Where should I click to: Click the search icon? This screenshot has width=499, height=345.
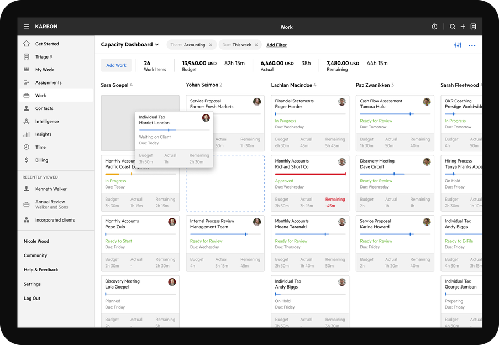pos(452,26)
